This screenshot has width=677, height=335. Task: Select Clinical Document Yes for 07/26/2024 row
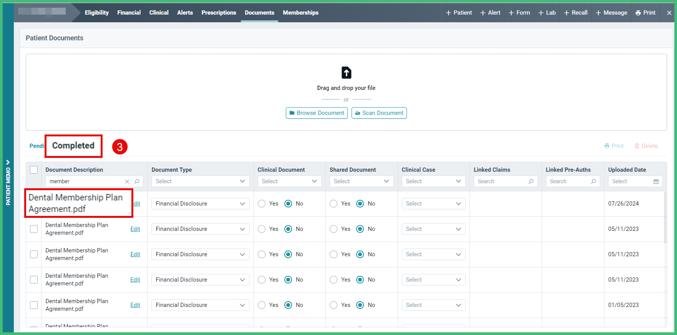262,204
